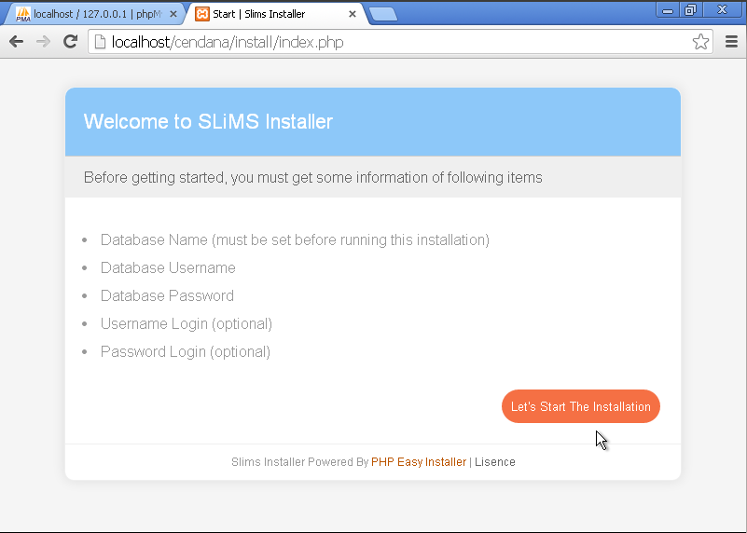
Task: Open a new browser tab
Action: (383, 14)
